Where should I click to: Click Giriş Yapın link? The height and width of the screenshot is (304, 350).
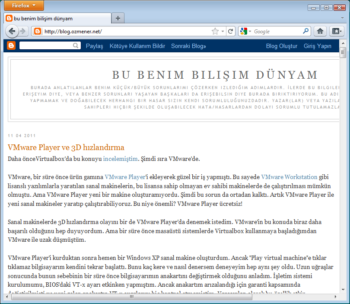click(318, 46)
